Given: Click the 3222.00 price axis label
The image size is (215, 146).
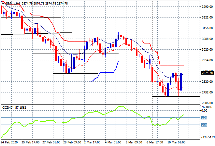Looking at the screenshot, I should click(207, 17).
